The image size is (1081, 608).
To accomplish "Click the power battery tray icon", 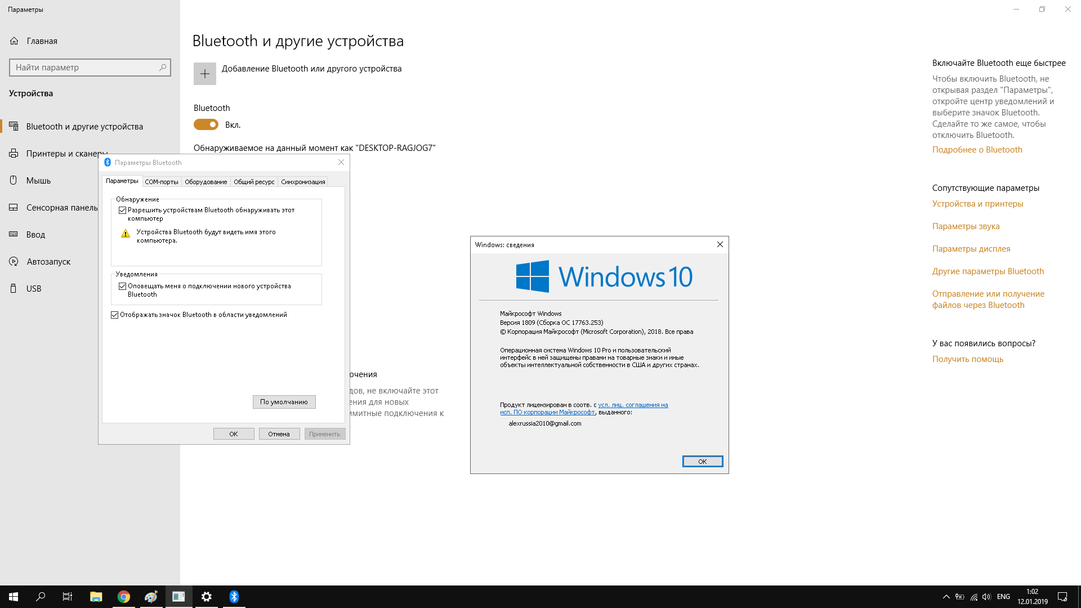I will pyautogui.click(x=960, y=597).
